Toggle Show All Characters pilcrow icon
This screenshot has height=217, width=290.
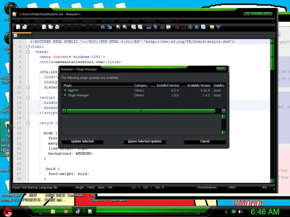(x=155, y=27)
